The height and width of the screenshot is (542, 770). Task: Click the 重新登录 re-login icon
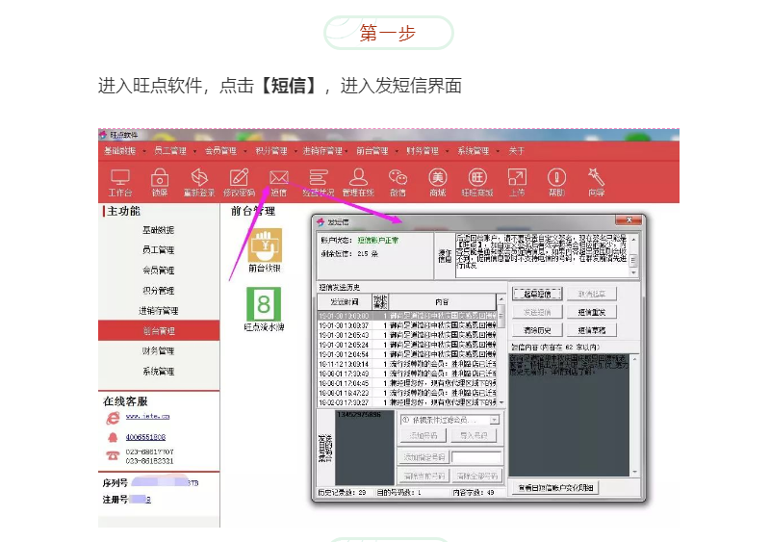point(199,182)
